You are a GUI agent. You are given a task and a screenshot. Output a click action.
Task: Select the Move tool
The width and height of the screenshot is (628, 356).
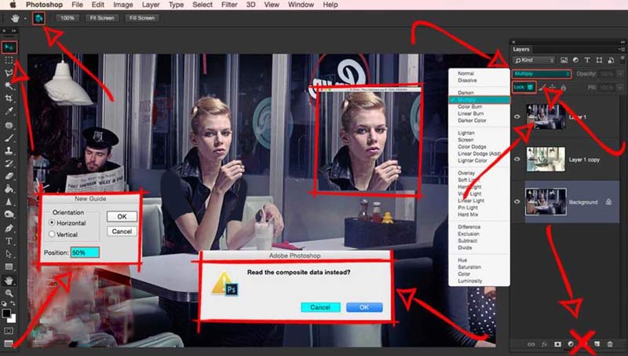[9, 47]
